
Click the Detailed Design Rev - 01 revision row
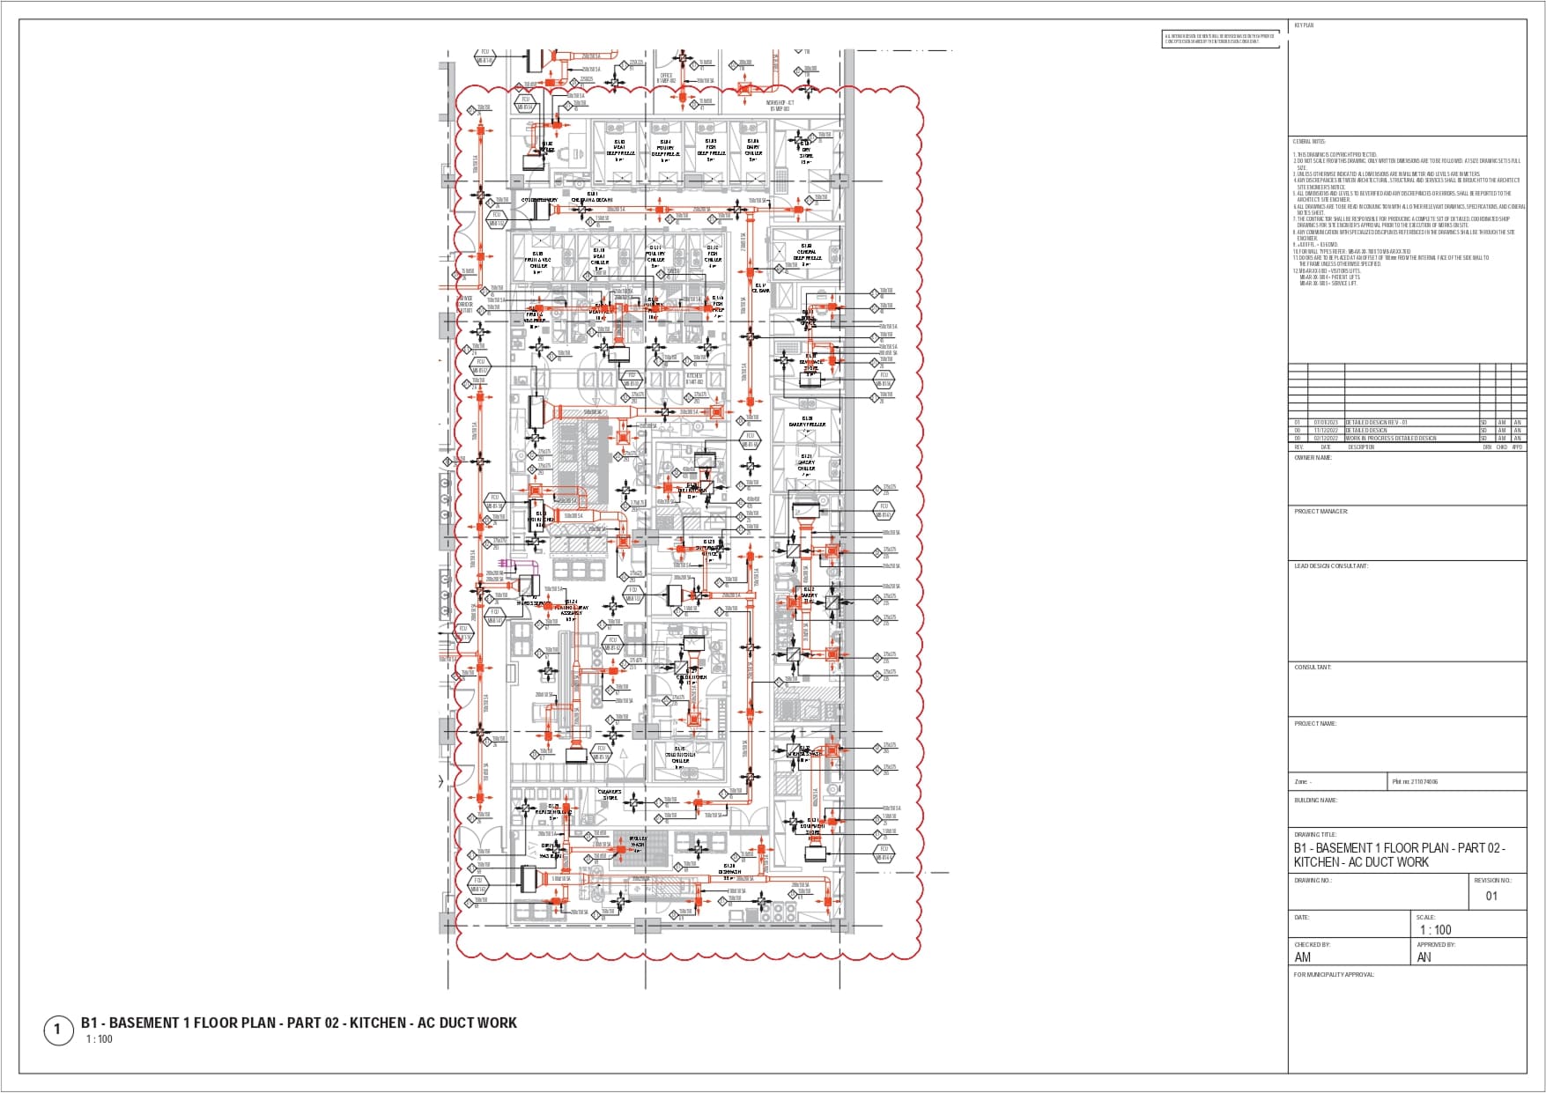coord(1376,423)
